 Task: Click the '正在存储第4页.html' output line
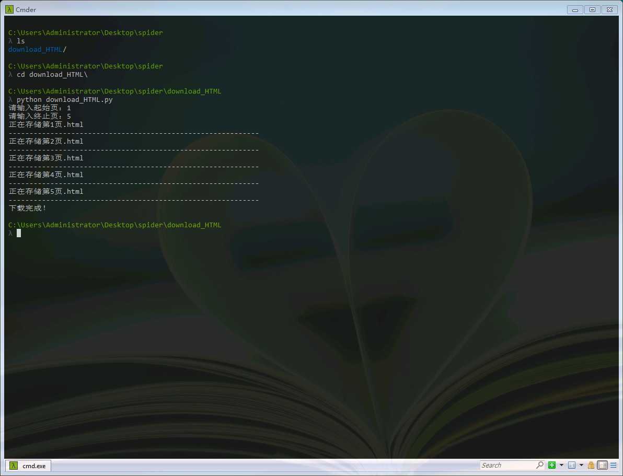[46, 175]
